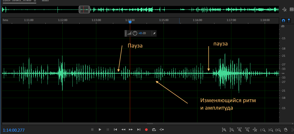
Task: Click ruler at 1:16:00
Action: pos(198,20)
